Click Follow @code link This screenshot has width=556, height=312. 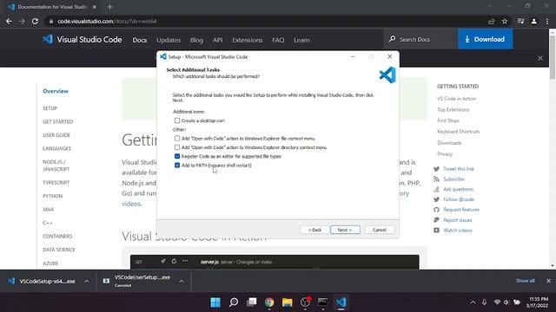point(459,199)
